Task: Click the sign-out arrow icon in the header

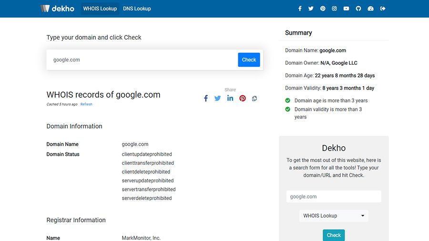Action: click(x=383, y=9)
